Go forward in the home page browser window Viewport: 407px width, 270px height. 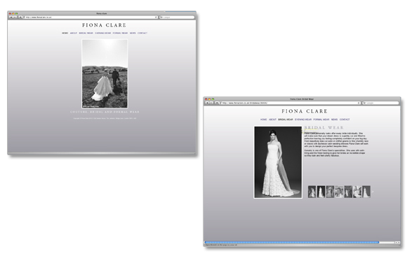pyautogui.click(x=15, y=17)
